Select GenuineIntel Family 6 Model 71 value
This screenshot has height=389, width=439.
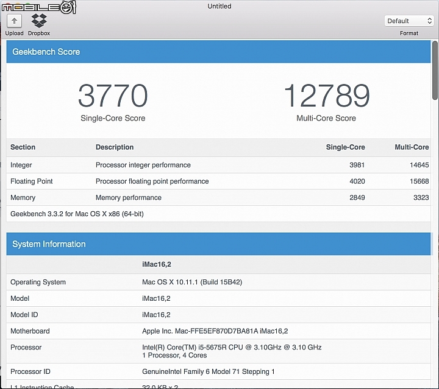click(x=209, y=372)
